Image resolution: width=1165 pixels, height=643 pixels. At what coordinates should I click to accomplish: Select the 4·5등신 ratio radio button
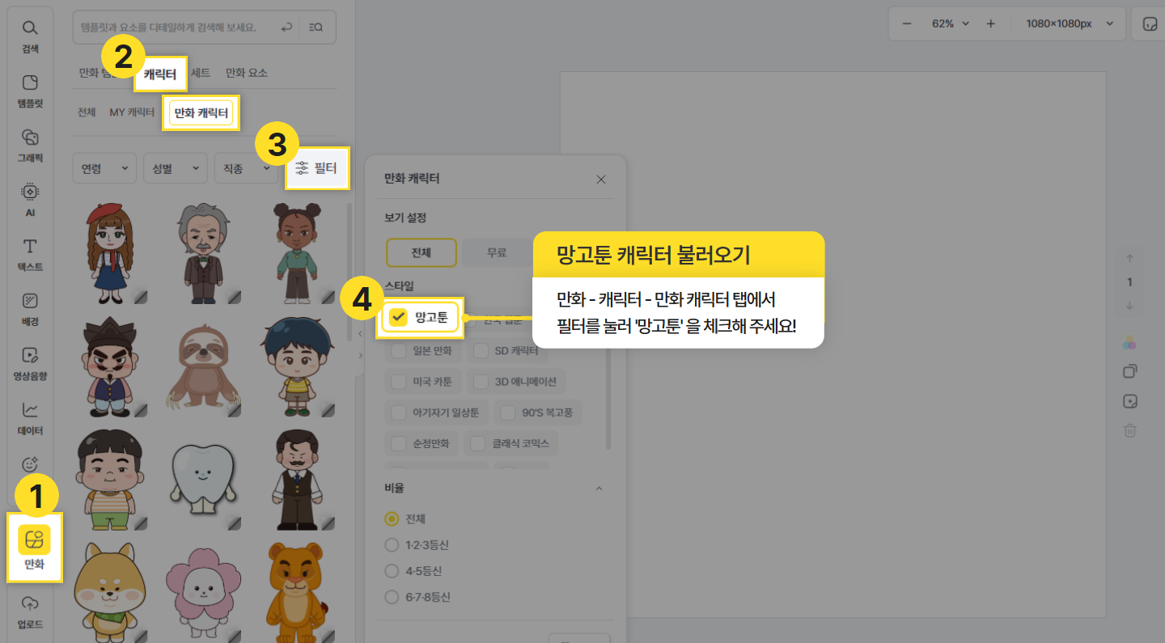392,571
